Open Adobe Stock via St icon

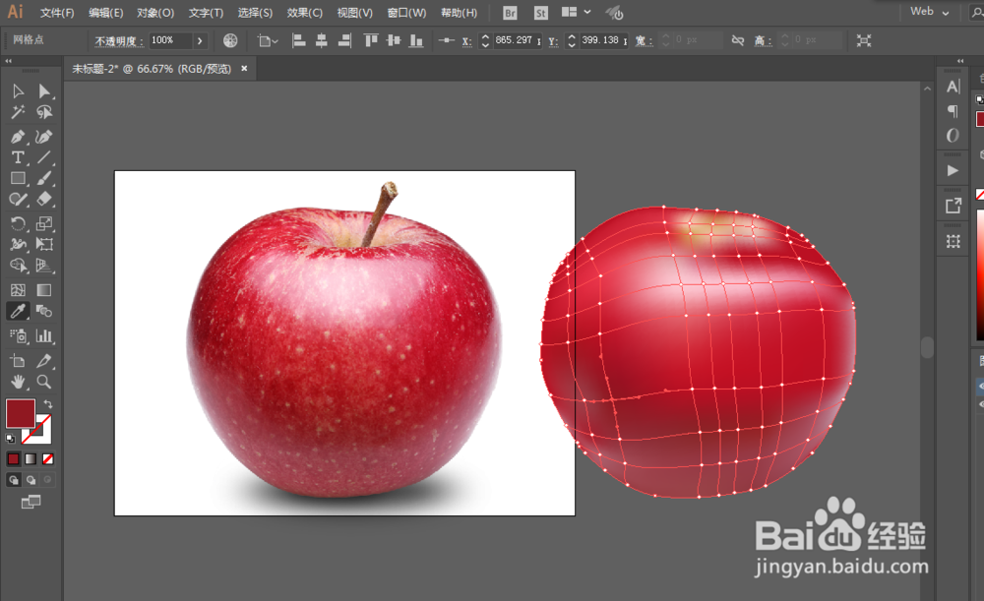[541, 13]
